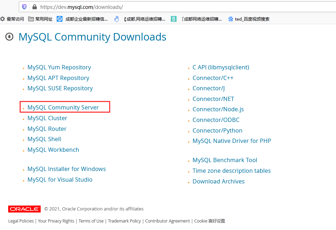This screenshot has height=230, width=336.
Task: Click the padlock site security icon
Action: [35, 7]
